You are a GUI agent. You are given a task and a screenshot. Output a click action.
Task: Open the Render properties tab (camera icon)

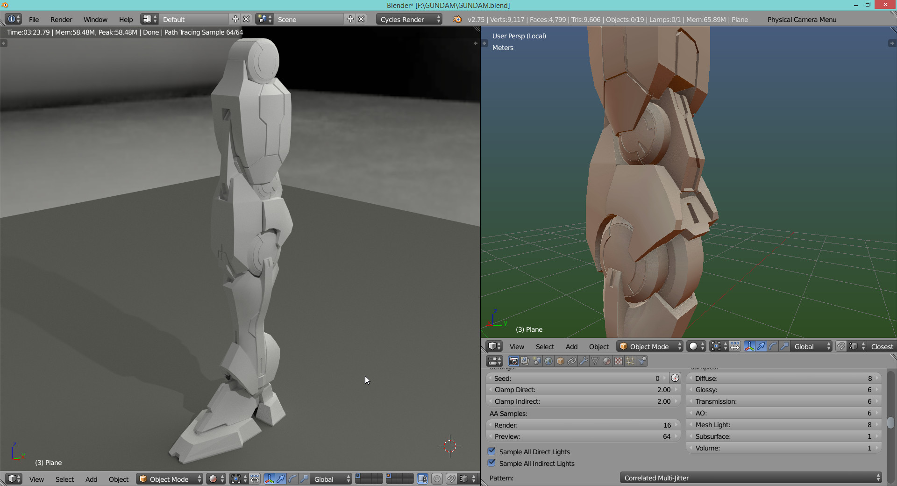pyautogui.click(x=513, y=361)
